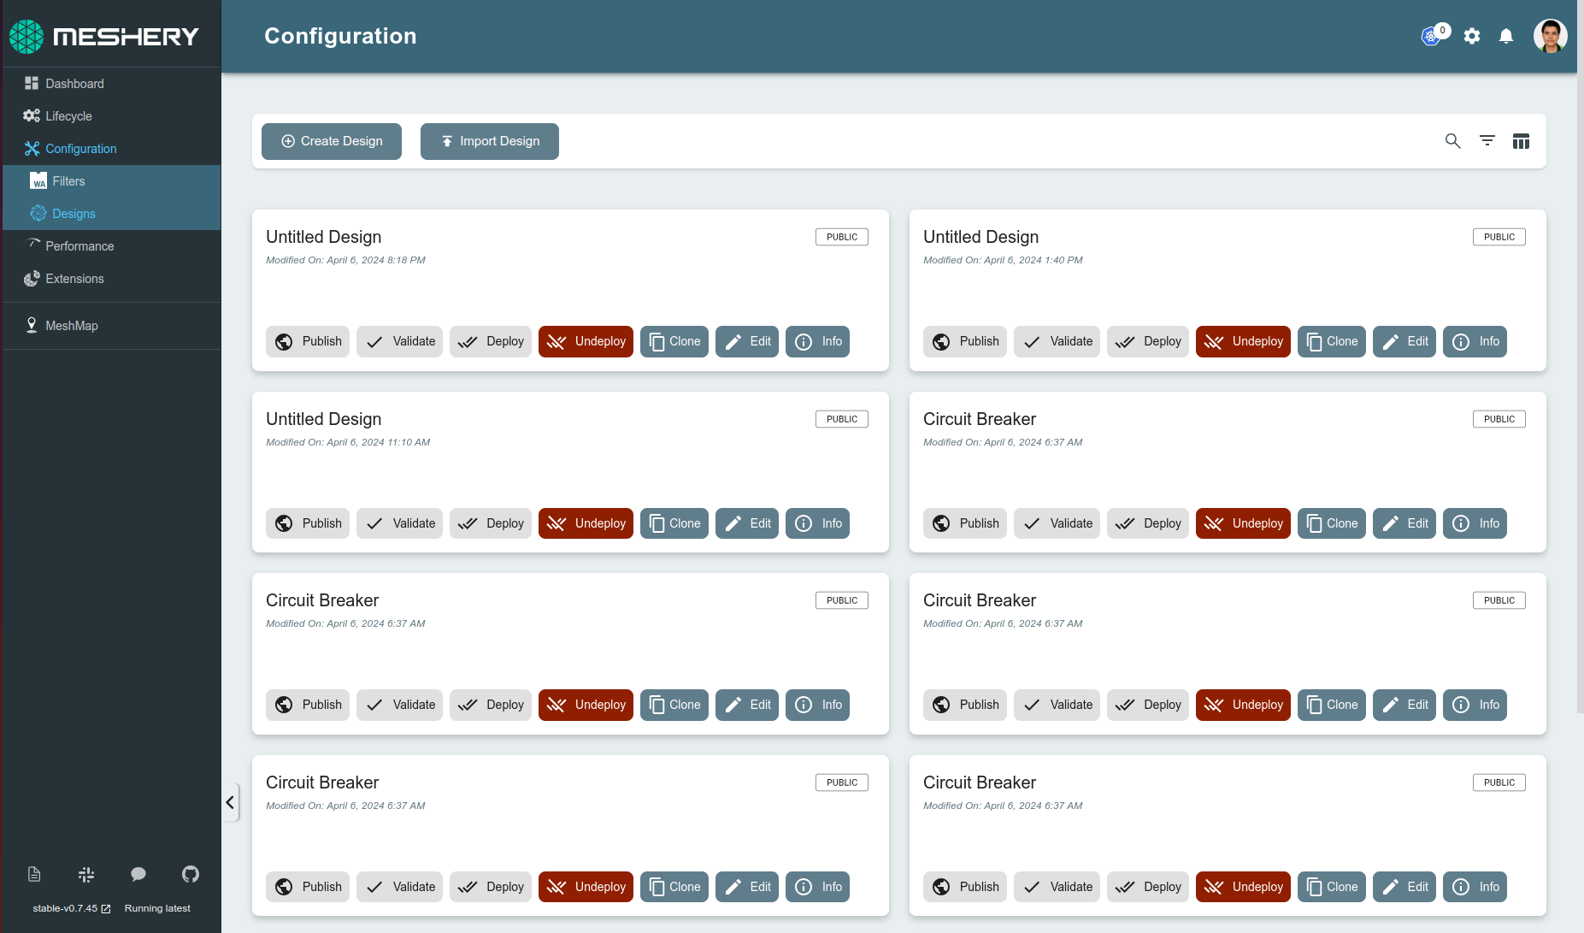This screenshot has width=1584, height=933.
Task: Open the Slack community icon
Action: (x=86, y=874)
